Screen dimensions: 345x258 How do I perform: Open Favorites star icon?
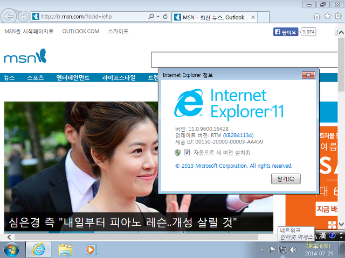tap(327, 16)
